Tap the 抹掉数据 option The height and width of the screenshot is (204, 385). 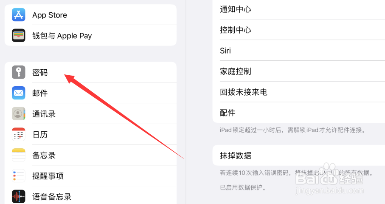[299, 155]
